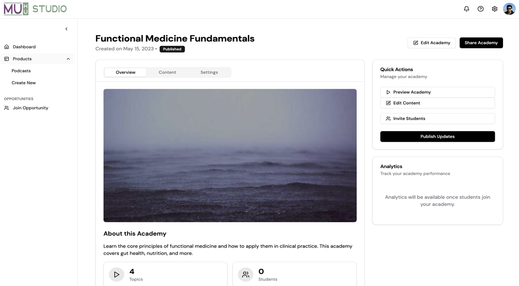Collapse the Products menu chevron
This screenshot has width=519, height=286.
point(68,59)
